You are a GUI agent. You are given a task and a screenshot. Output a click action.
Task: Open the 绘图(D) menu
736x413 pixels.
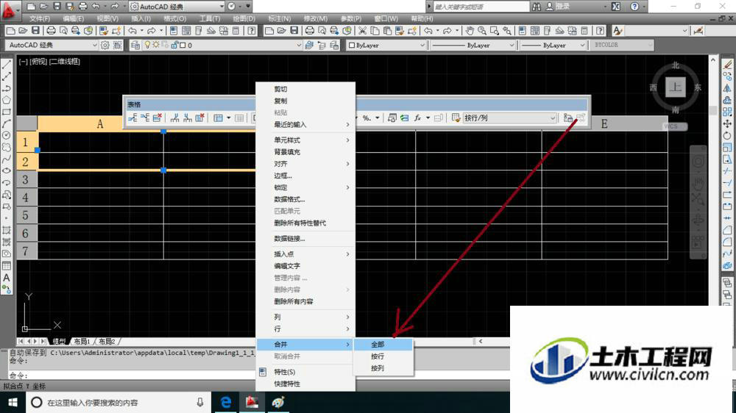[244, 19]
